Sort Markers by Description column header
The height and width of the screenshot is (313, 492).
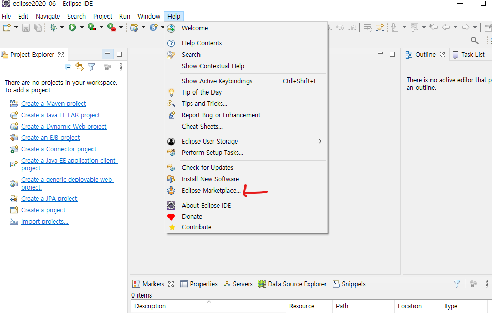click(208, 306)
